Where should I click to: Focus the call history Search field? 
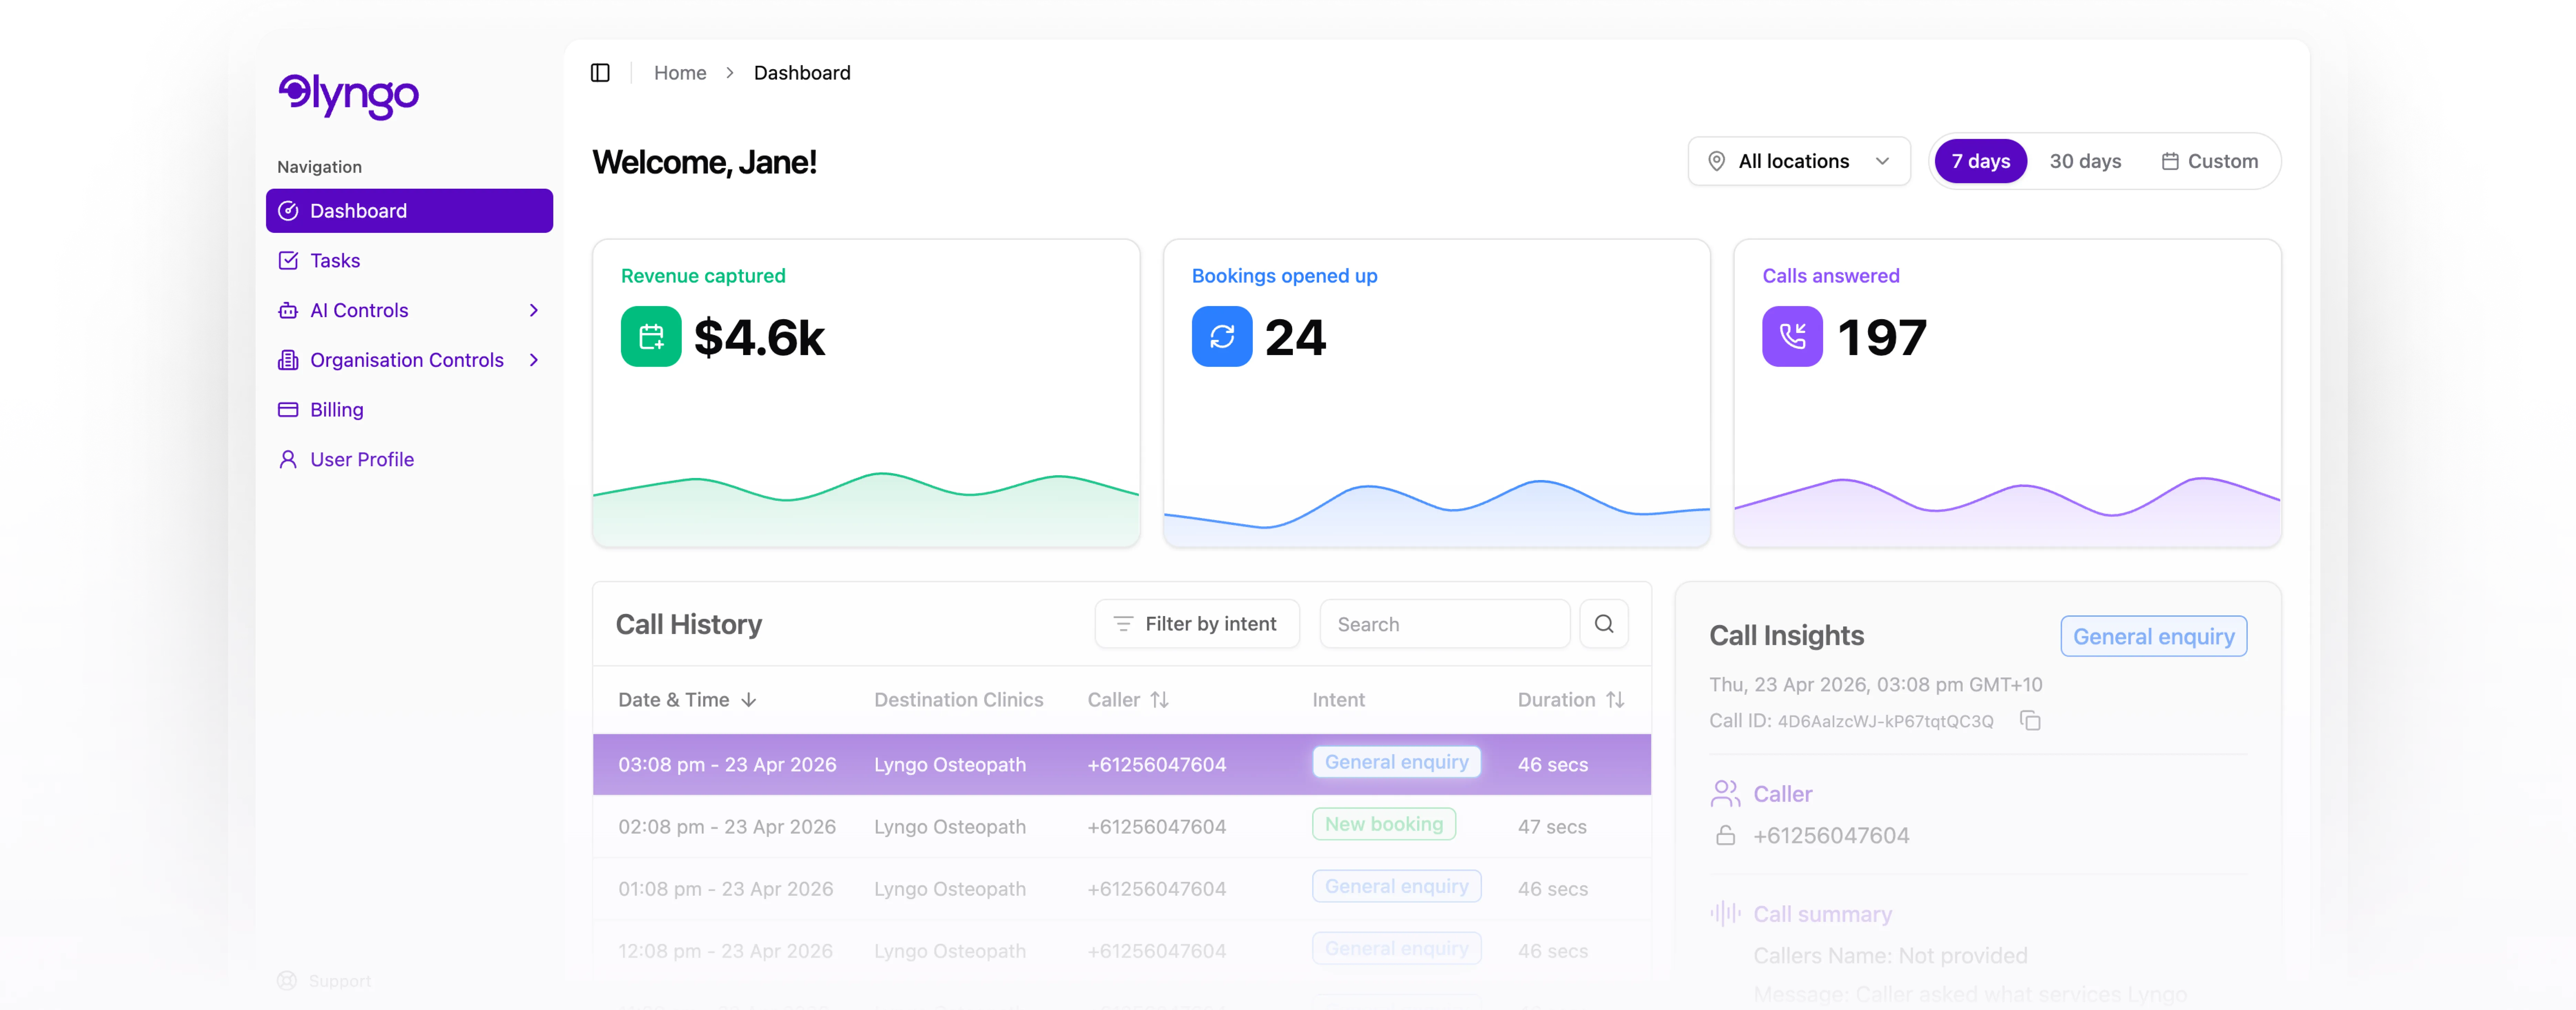(1445, 624)
